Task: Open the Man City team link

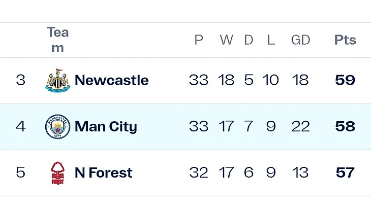Action: click(x=106, y=127)
